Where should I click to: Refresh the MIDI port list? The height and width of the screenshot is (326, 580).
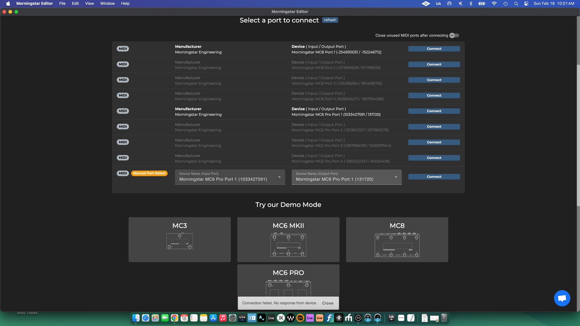click(x=330, y=20)
